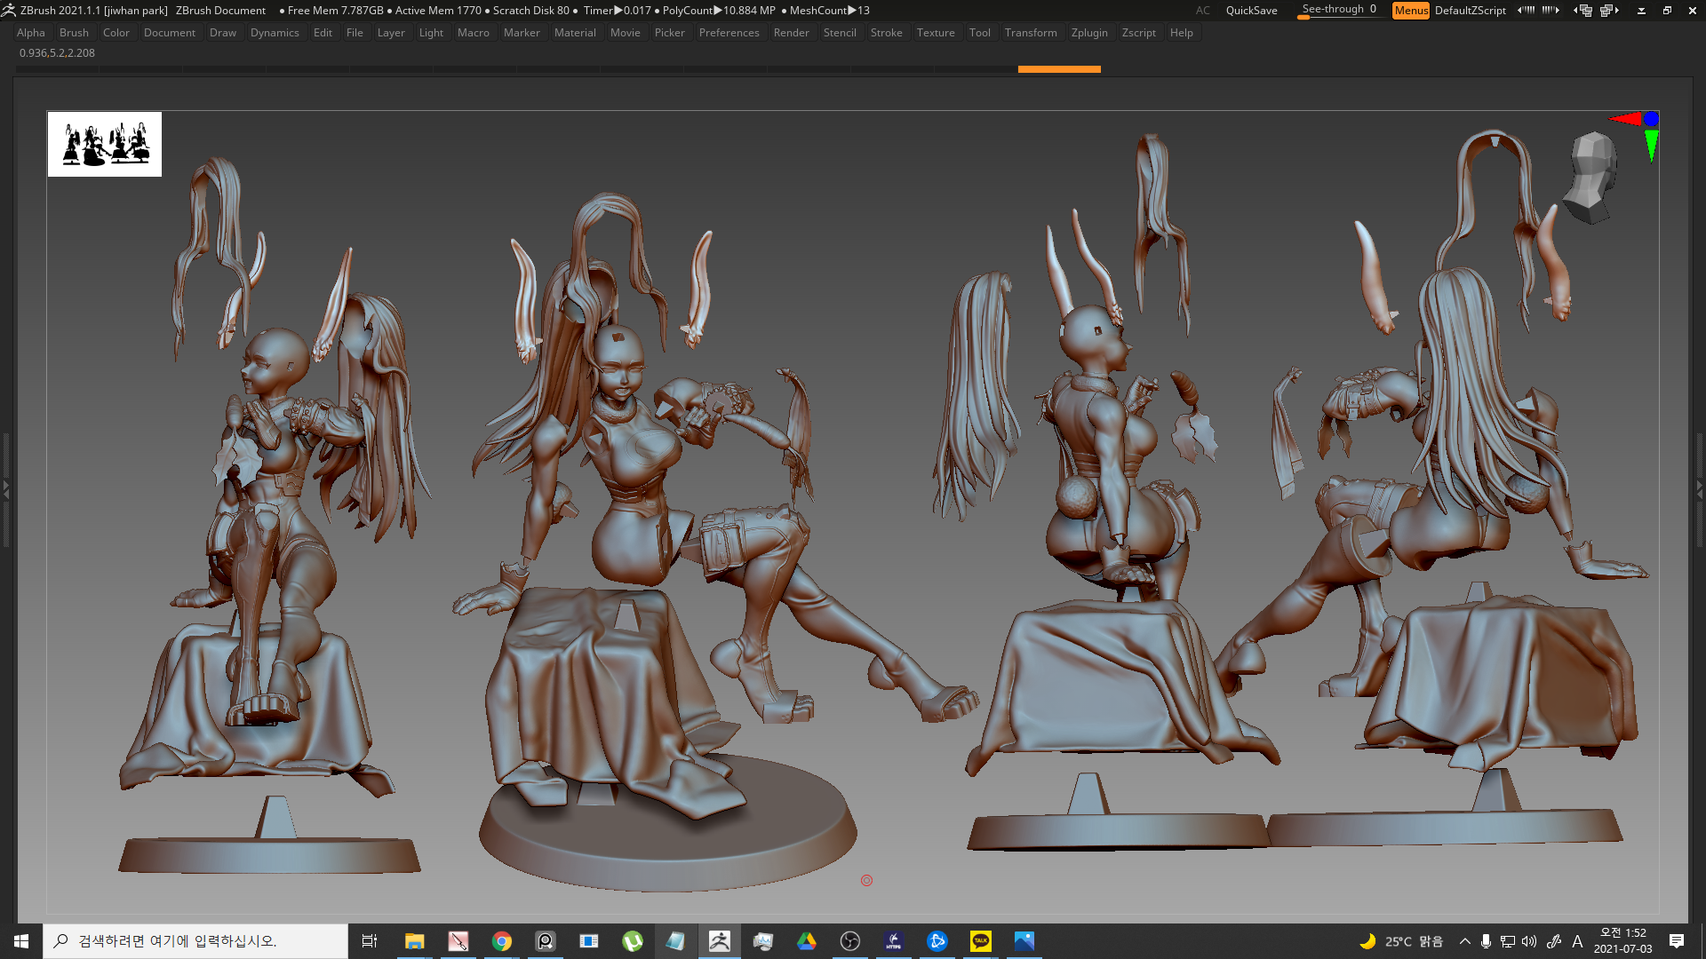
Task: Click the QuickSave button
Action: pos(1251,11)
